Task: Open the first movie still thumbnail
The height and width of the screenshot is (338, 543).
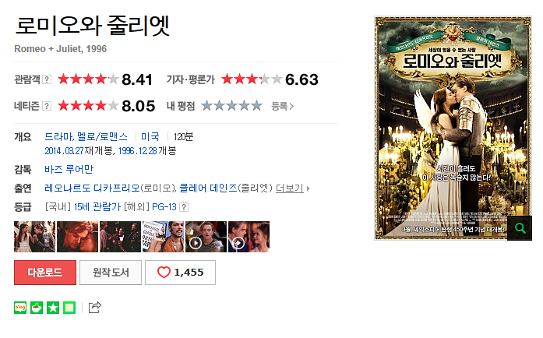Action: 34,237
